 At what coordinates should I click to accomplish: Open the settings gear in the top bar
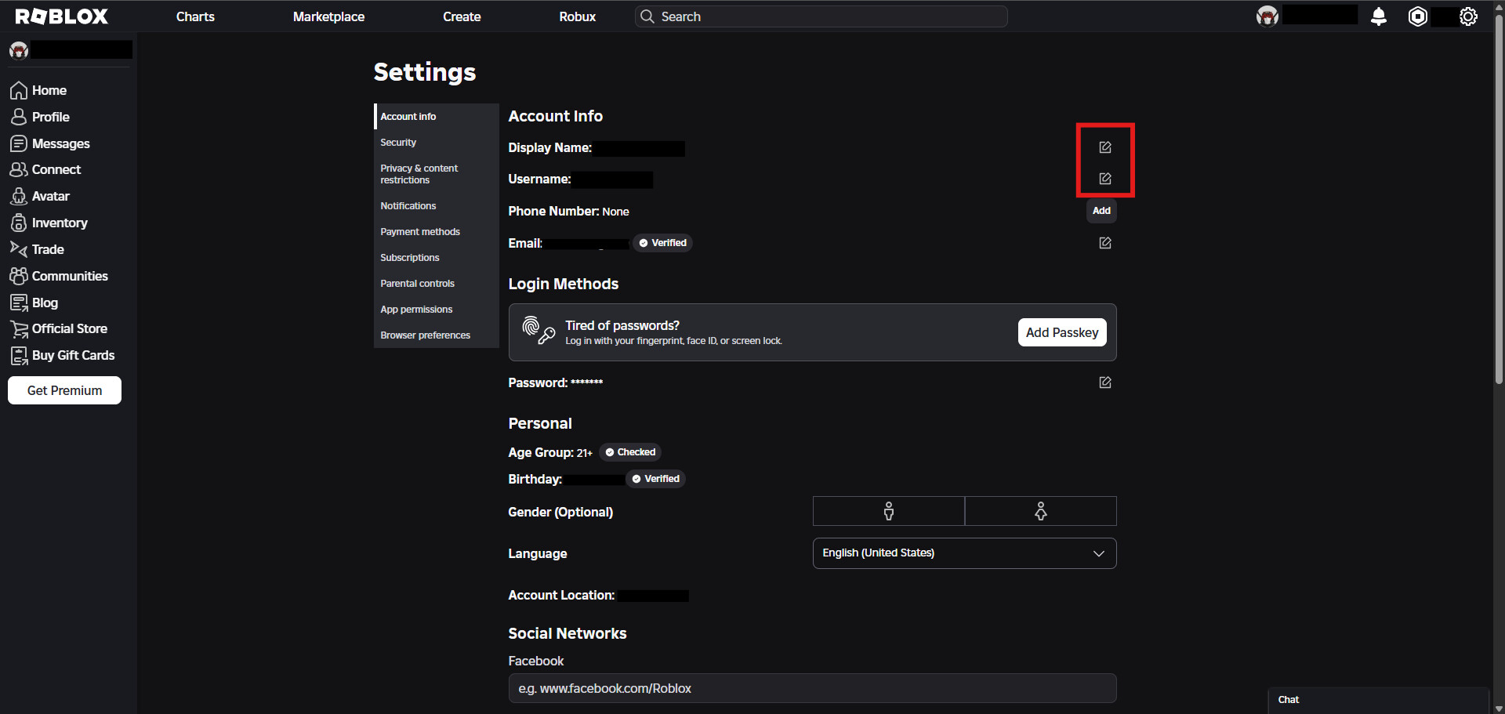coord(1468,16)
